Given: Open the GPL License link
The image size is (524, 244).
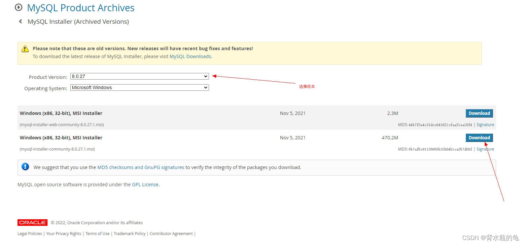Looking at the screenshot, I should point(145,185).
